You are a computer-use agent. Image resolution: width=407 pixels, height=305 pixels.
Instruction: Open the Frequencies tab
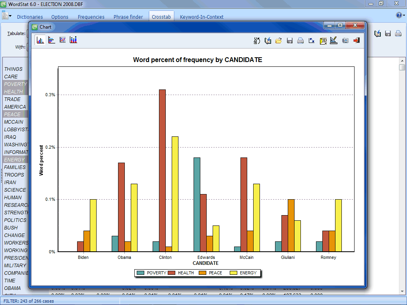coord(91,17)
